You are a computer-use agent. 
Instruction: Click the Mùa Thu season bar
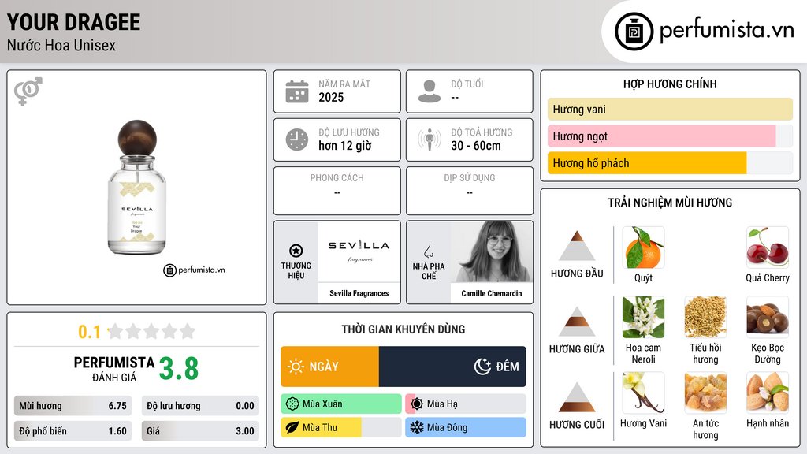point(341,428)
